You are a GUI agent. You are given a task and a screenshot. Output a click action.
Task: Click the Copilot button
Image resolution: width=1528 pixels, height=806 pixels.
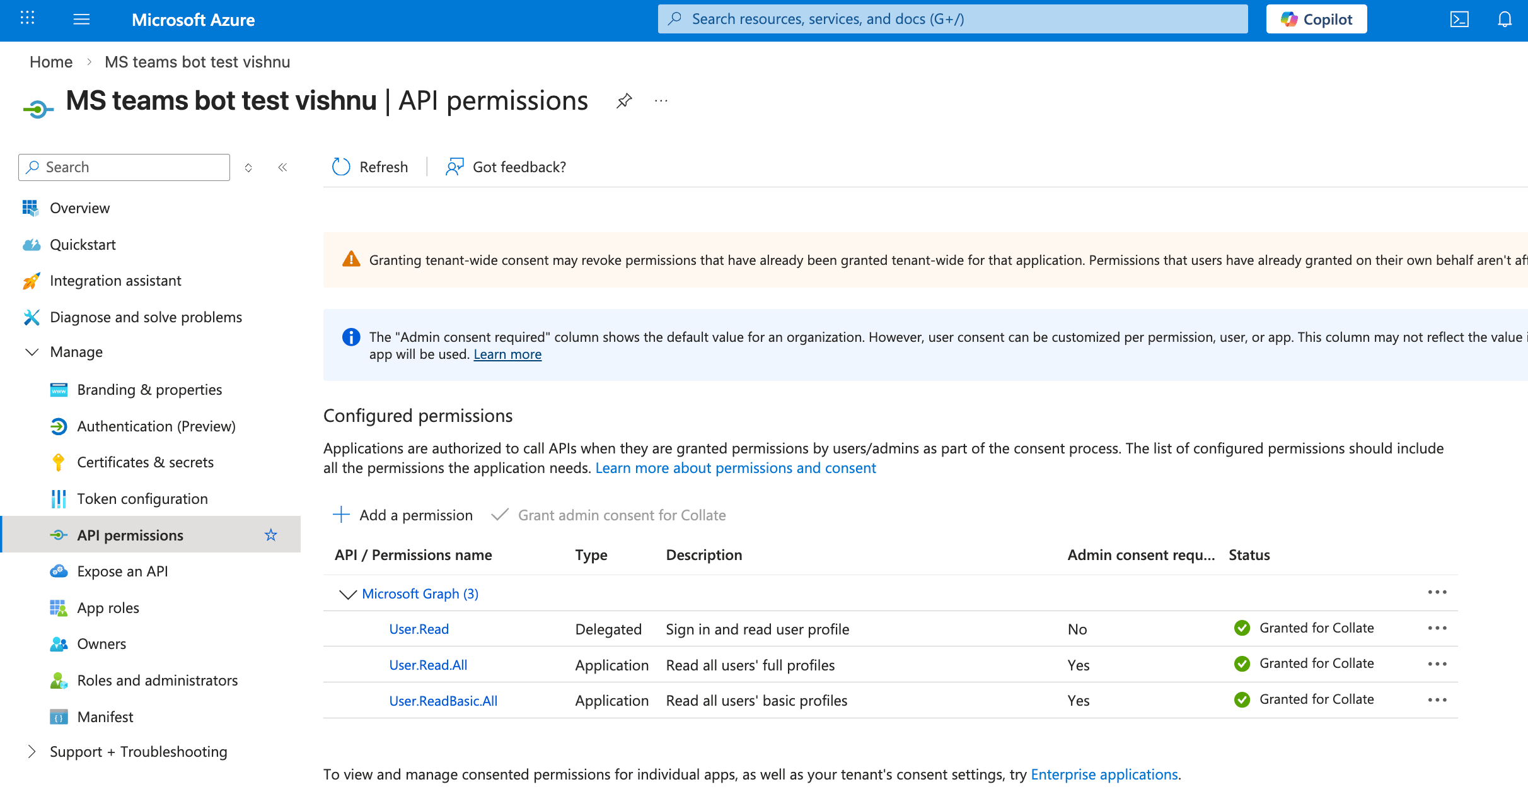[1316, 19]
